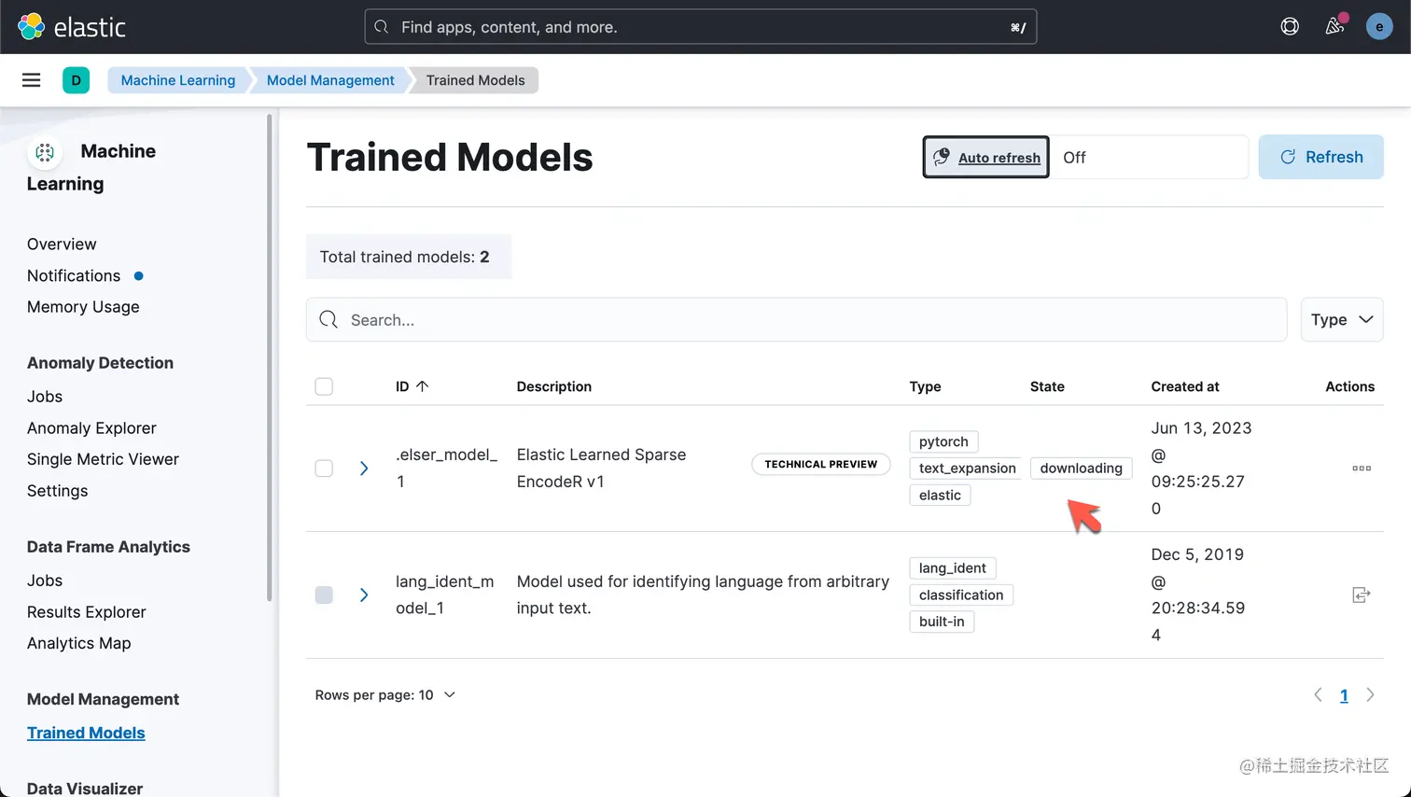The image size is (1411, 797).
Task: Click the lang_ident type badge
Action: coord(952,568)
